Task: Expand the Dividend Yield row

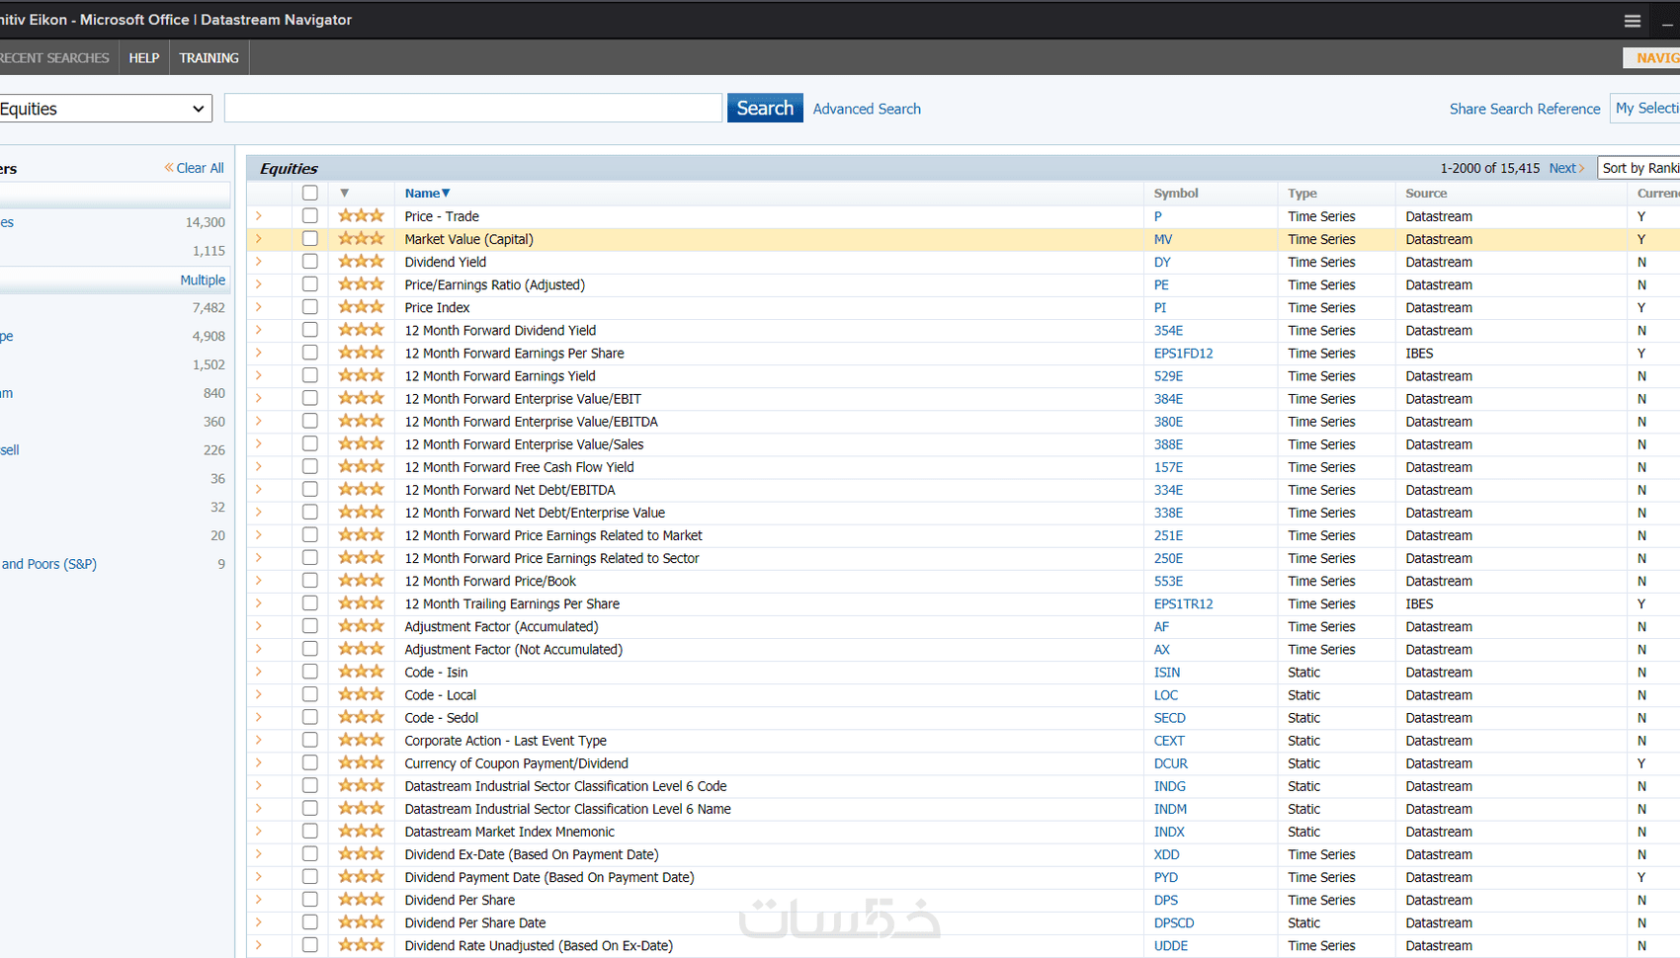Action: coord(259,261)
